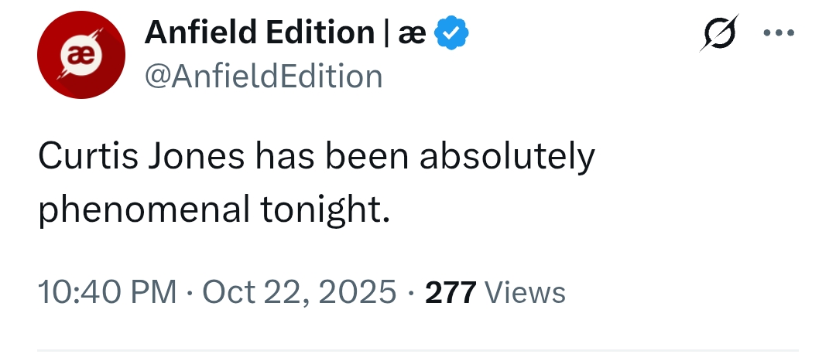Click the blue verified checkmark badge
The width and height of the screenshot is (836, 354).
point(451,33)
